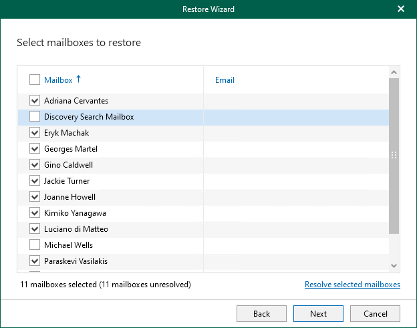Screen dimensions: 417x328
Task: Untick the Joanne Howell mailbox
Action: point(35,197)
